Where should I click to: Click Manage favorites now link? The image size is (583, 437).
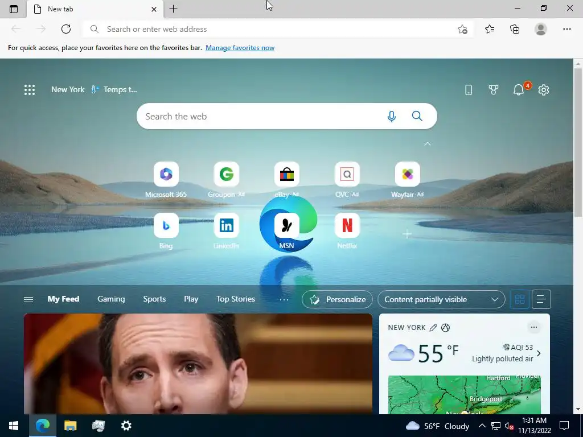[240, 48]
